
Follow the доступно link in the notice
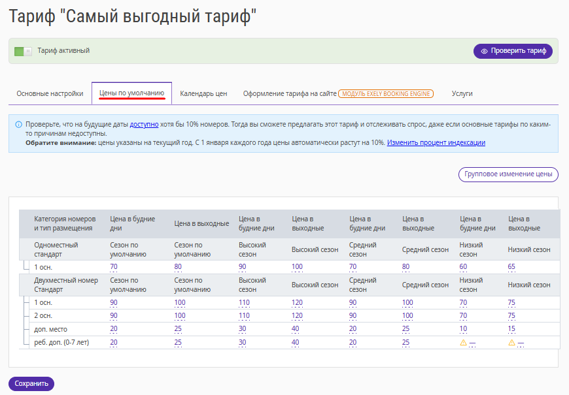(x=144, y=124)
